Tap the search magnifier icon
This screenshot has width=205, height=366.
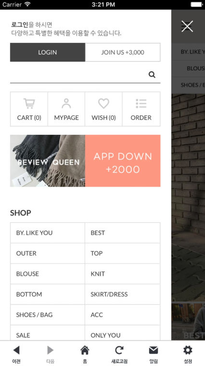tap(152, 75)
